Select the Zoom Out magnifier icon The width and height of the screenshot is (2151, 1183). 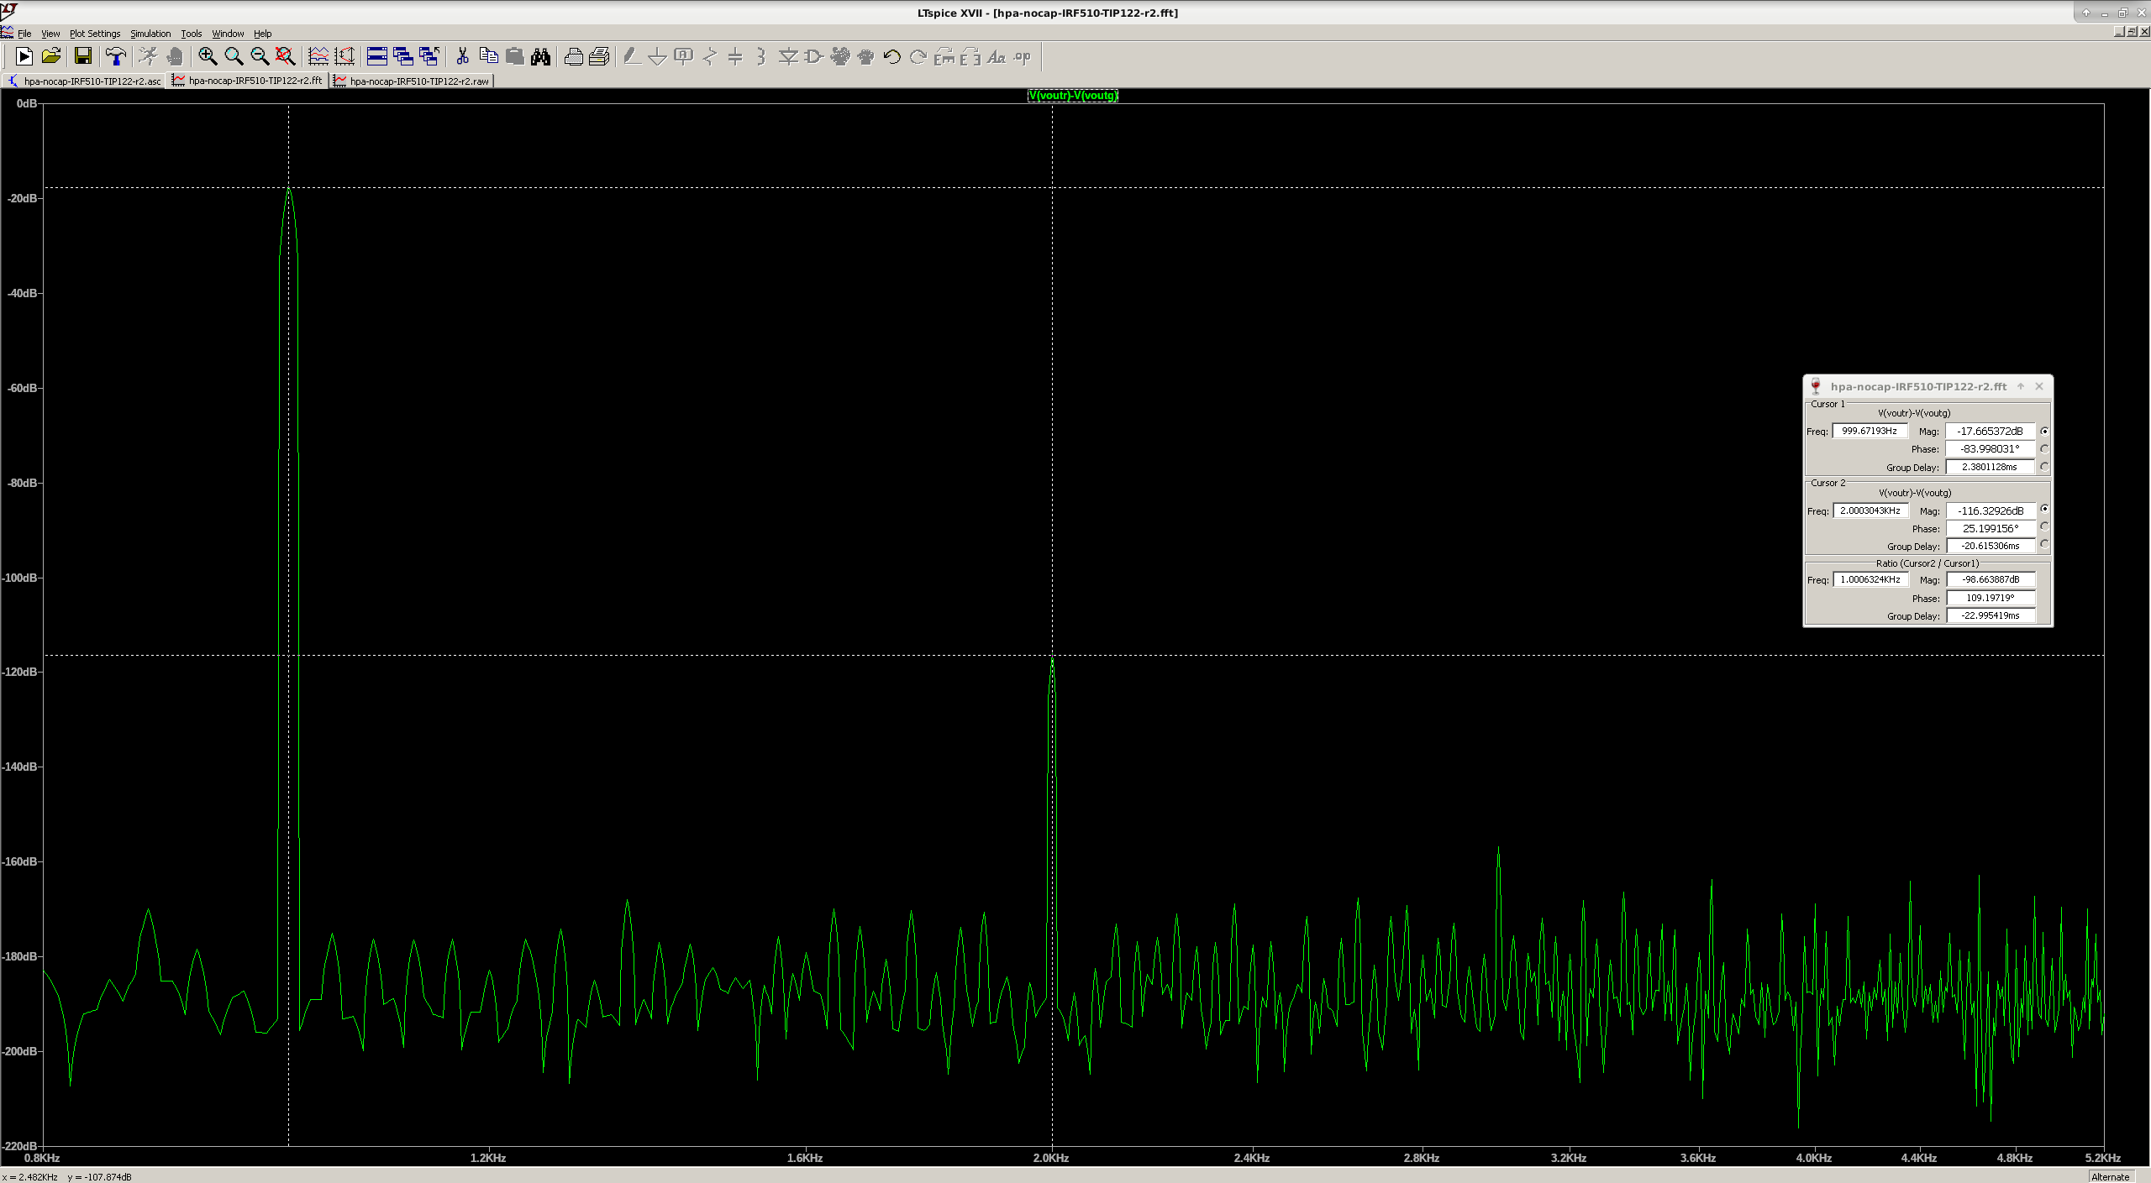pyautogui.click(x=260, y=56)
